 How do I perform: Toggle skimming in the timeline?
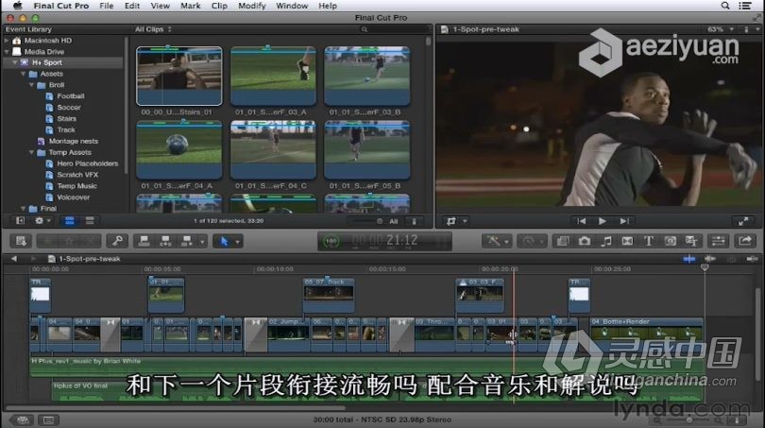689,259
